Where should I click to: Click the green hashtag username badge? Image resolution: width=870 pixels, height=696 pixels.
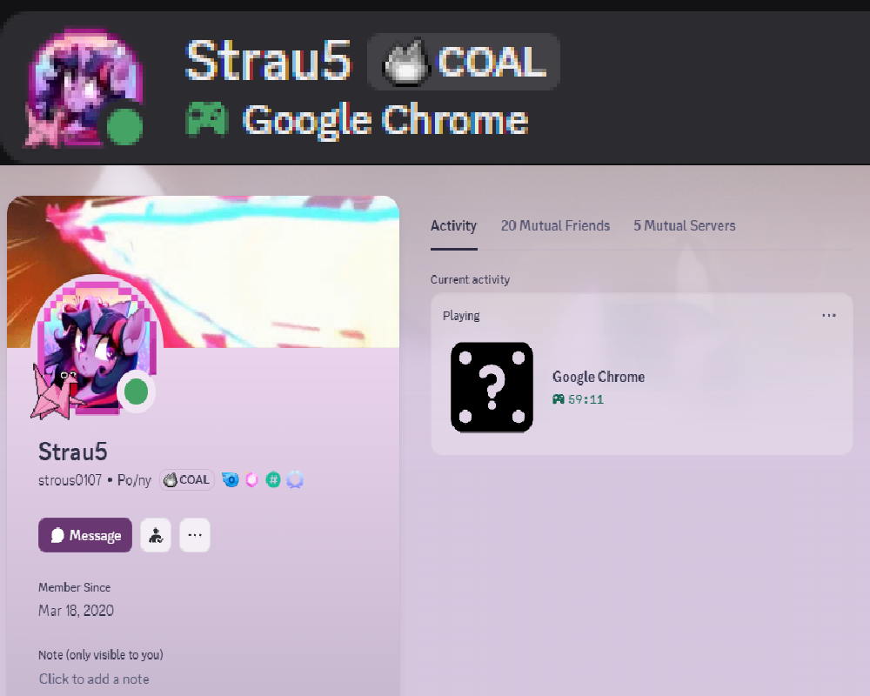[273, 479]
